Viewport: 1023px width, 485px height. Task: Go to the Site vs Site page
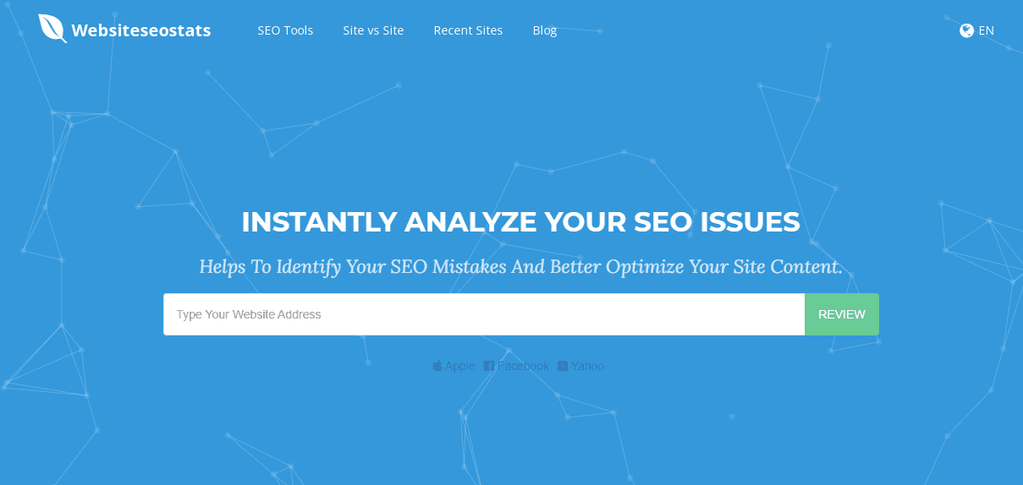click(373, 30)
